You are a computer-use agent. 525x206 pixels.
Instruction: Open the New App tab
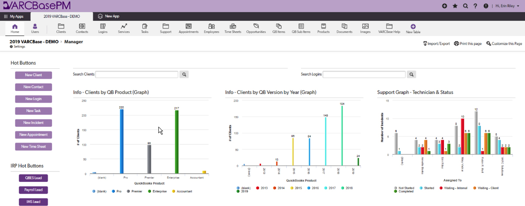point(109,16)
